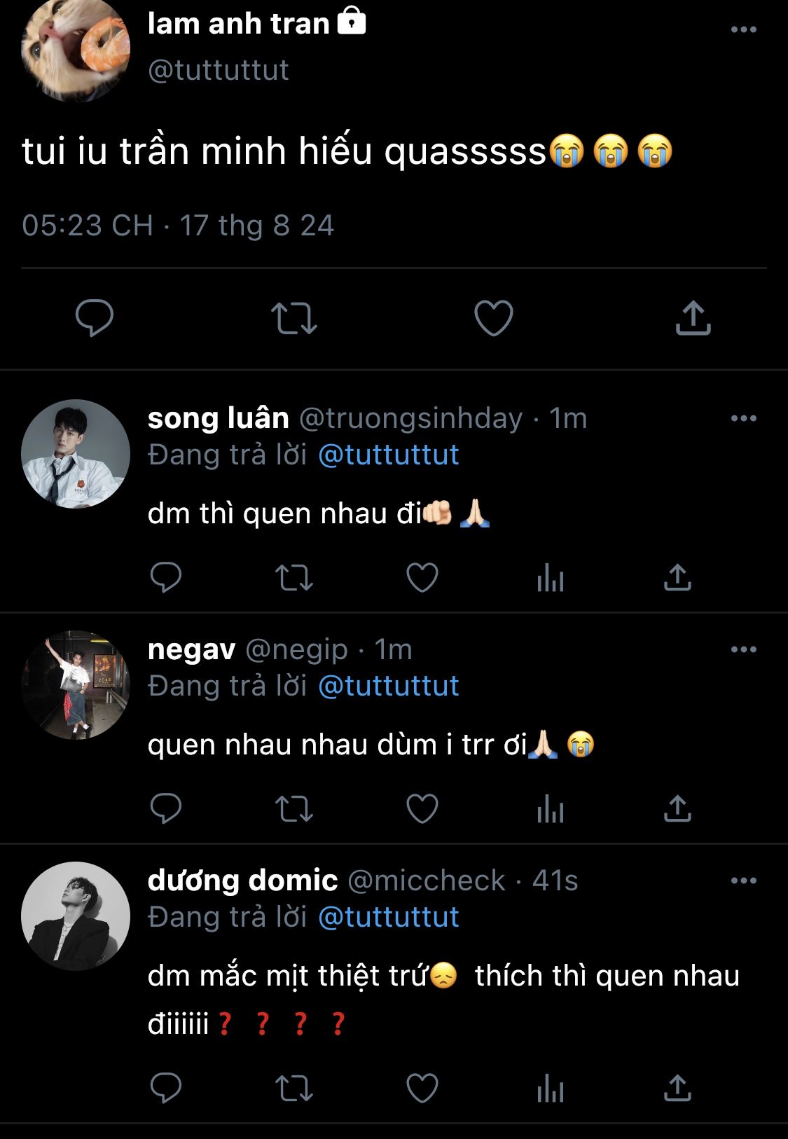The height and width of the screenshot is (1139, 788).
Task: Open lam anh tran's cat profile picture
Action: (76, 49)
